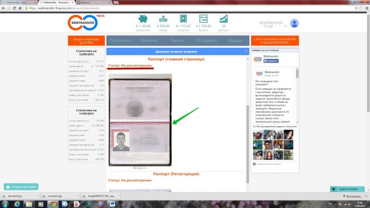Open the Пополнить menu item
The width and height of the screenshot is (370, 208).
pyautogui.click(x=121, y=40)
